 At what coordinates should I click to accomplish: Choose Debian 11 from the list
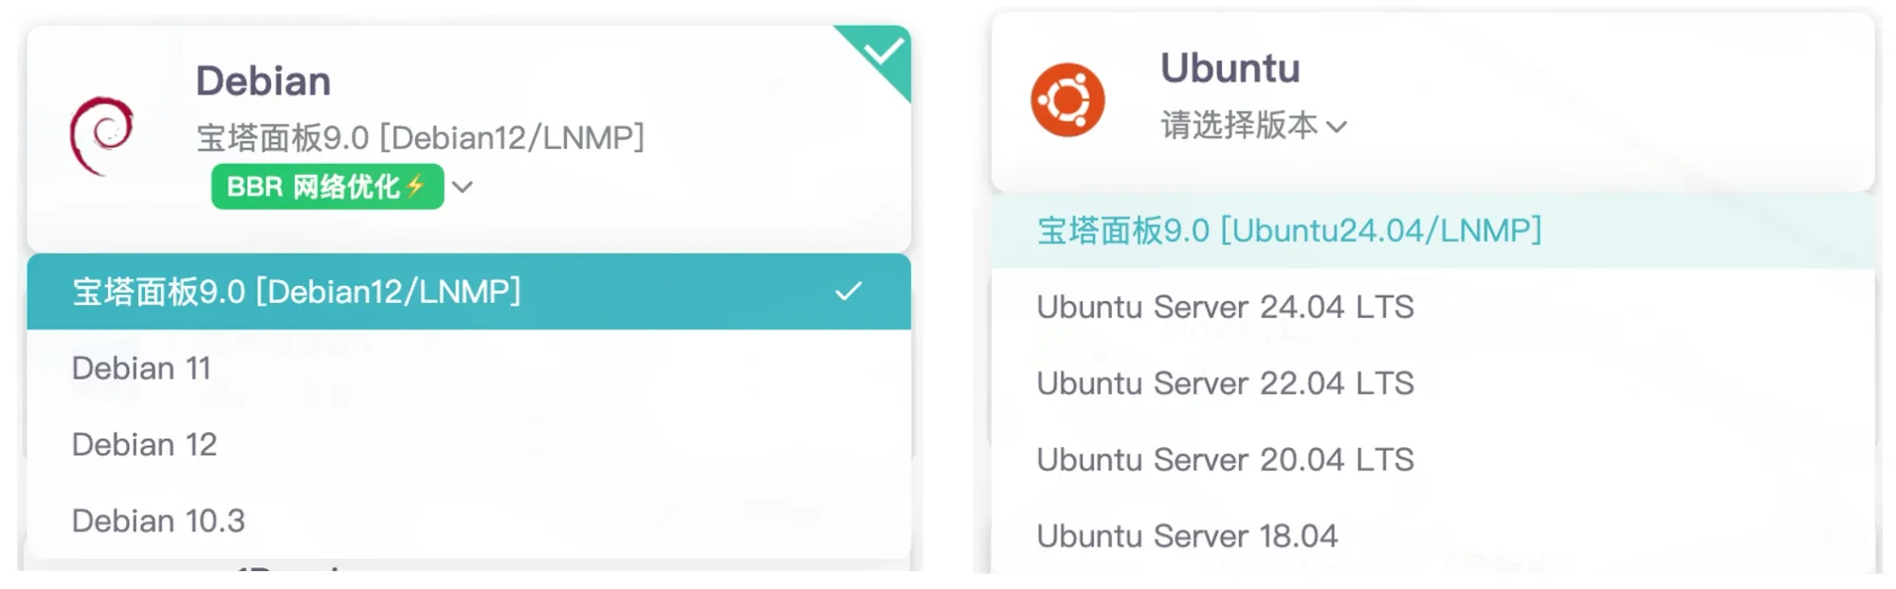pos(469,367)
